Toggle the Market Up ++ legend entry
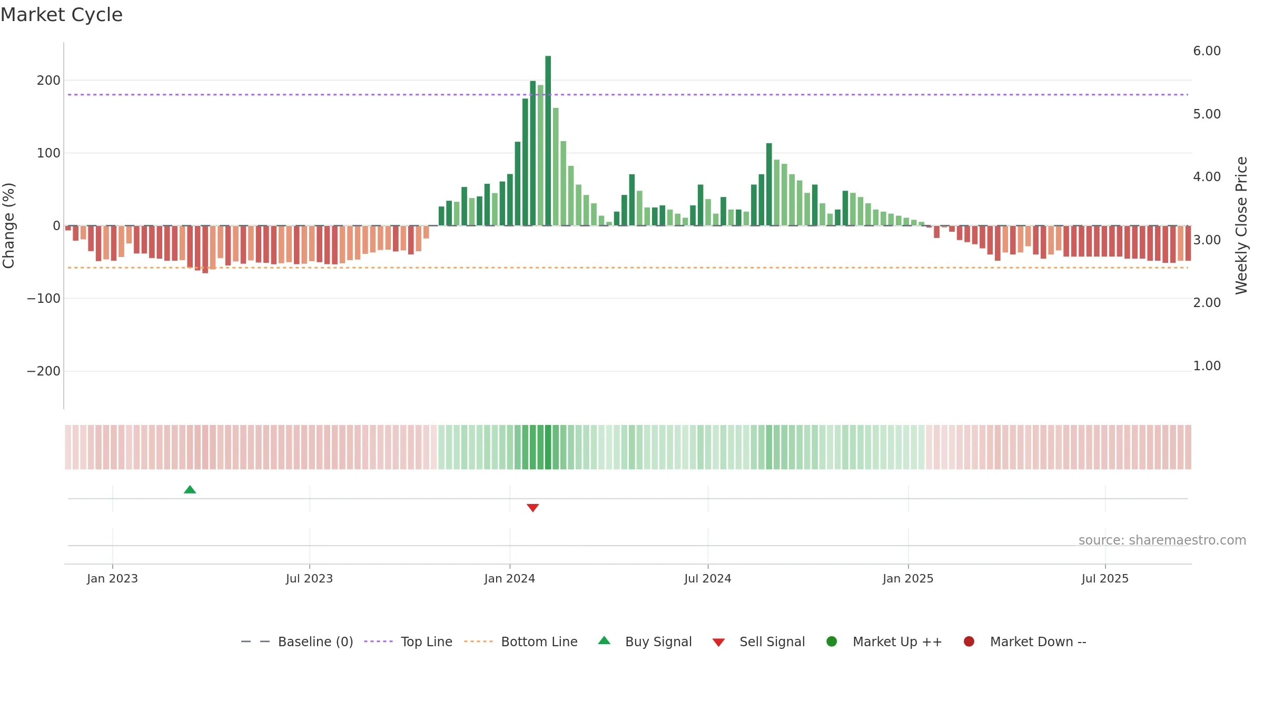Screen dimensions: 1264x711 tap(884, 642)
